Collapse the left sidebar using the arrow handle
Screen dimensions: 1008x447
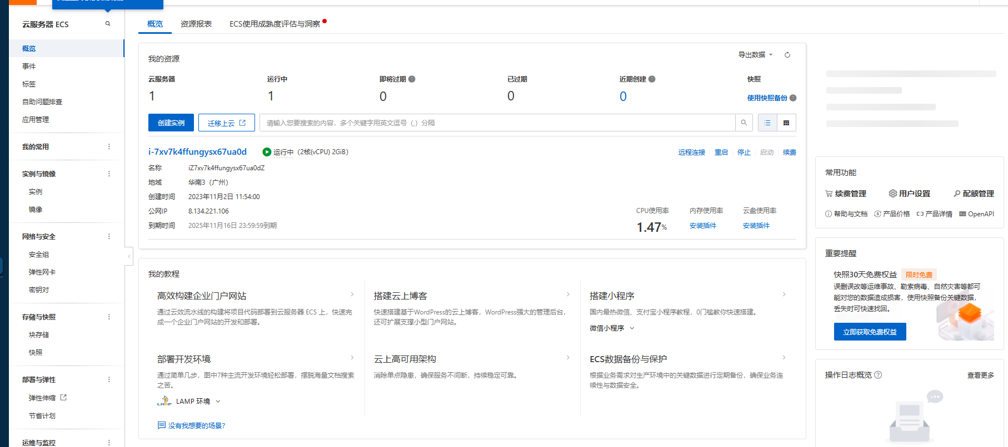129,256
